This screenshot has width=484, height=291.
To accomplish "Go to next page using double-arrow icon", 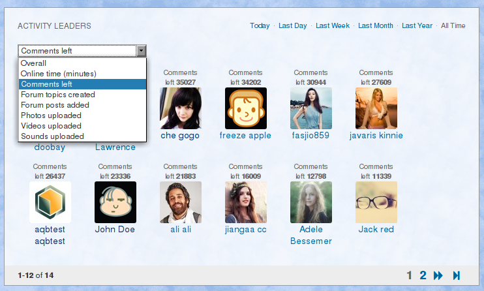I will [438, 275].
